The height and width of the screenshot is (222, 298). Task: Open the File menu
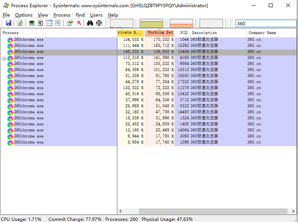[6, 15]
